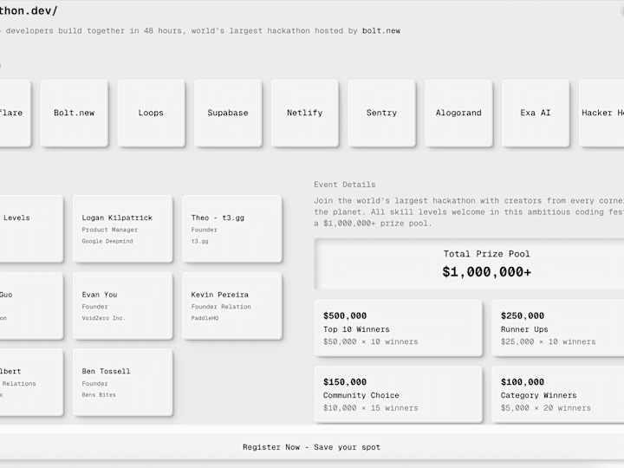Screen dimensions: 624x468
Task: Click the Exa AI sponsor card
Action: point(536,113)
